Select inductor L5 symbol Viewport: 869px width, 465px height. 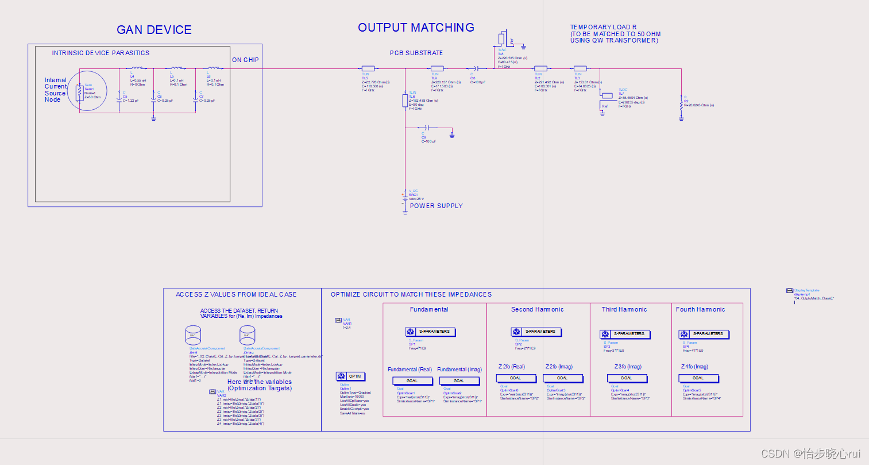click(176, 68)
